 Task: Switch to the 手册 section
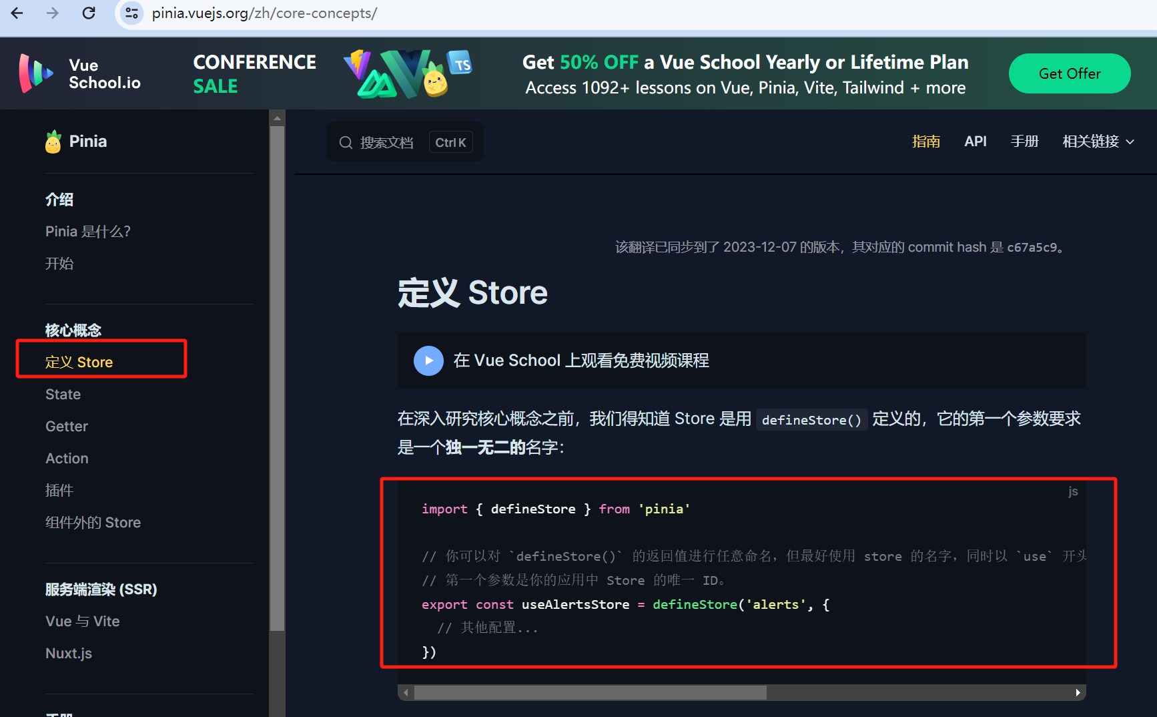(1025, 141)
